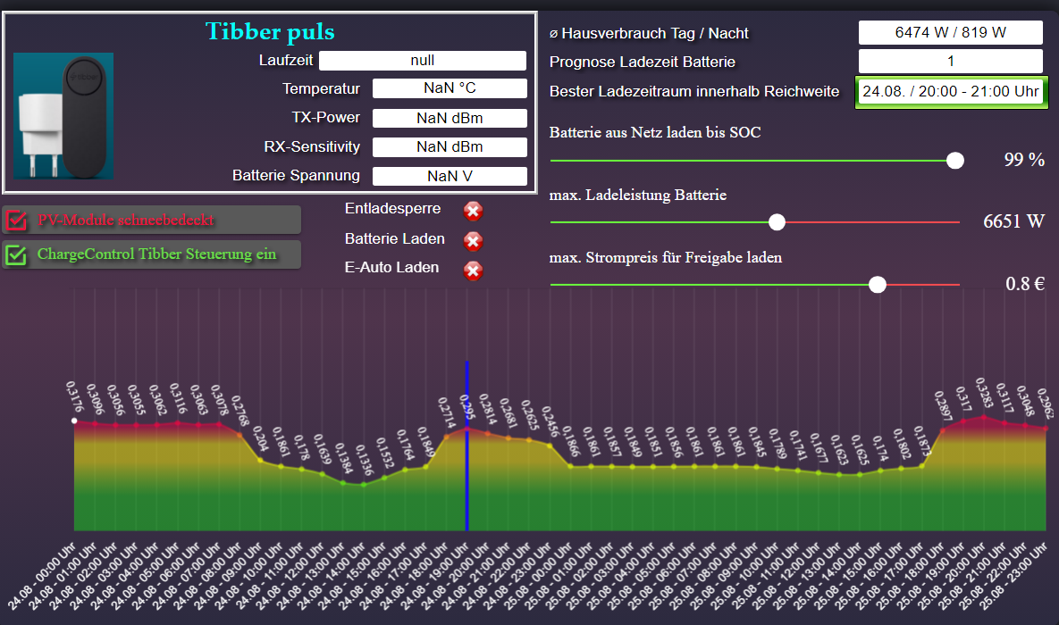This screenshot has width=1059, height=625.
Task: Click the Tibber Pulse device image
Action: [63, 116]
